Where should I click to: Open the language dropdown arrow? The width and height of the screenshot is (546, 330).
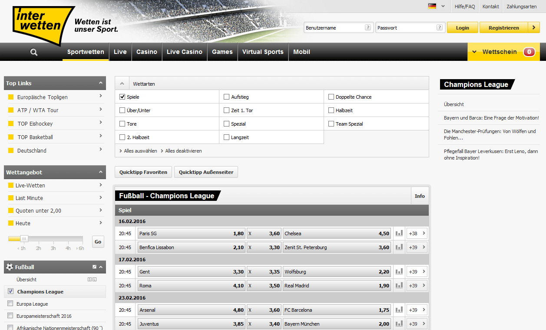(443, 6)
